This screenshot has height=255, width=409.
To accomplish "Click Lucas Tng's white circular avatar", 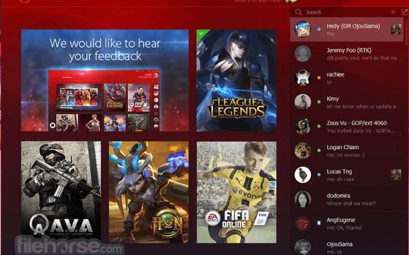I will 303,174.
